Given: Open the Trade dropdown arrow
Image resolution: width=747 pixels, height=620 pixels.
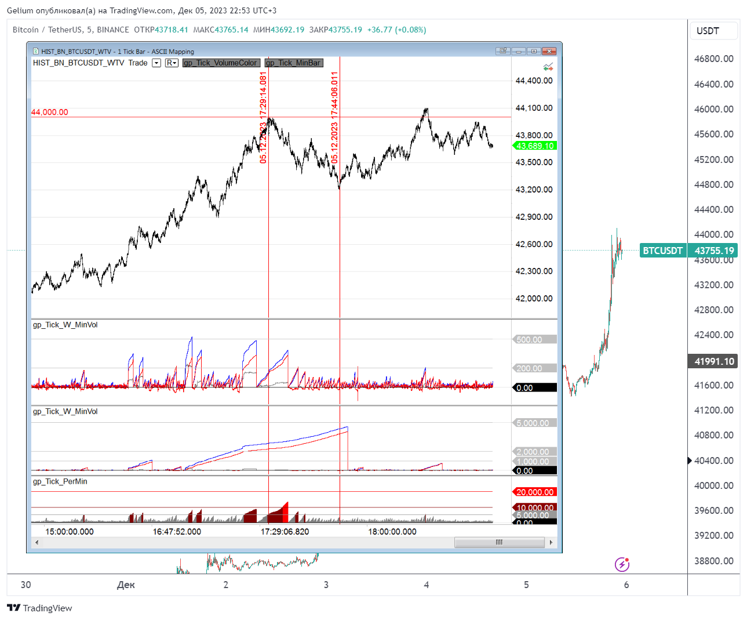Looking at the screenshot, I should click(156, 63).
